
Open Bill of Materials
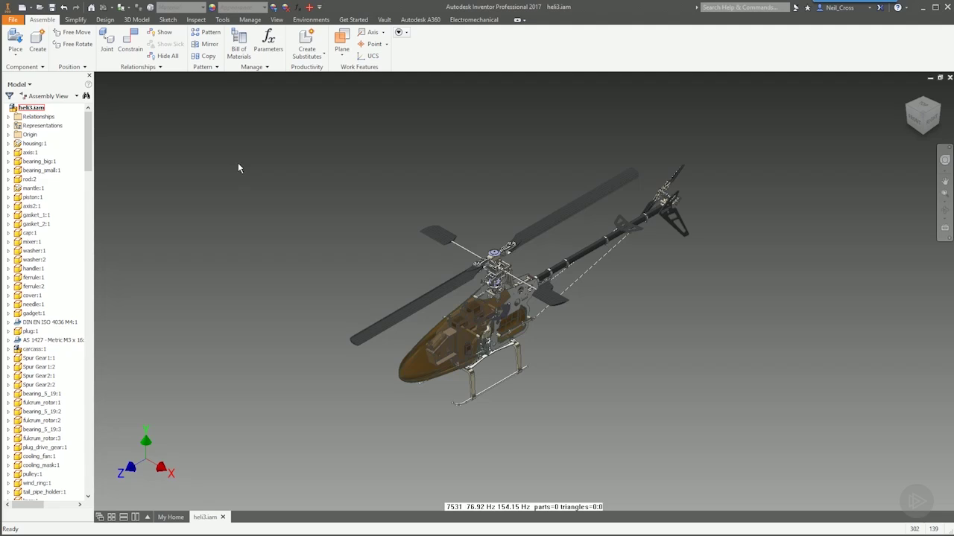(238, 44)
